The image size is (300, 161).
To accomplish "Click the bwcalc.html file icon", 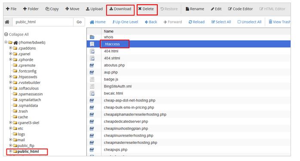I will [92, 93].
